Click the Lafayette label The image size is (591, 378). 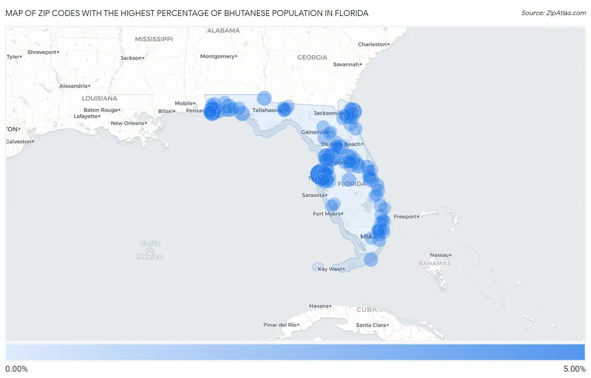(87, 116)
